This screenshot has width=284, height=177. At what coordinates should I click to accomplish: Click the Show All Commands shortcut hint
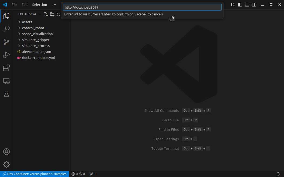[178, 111]
